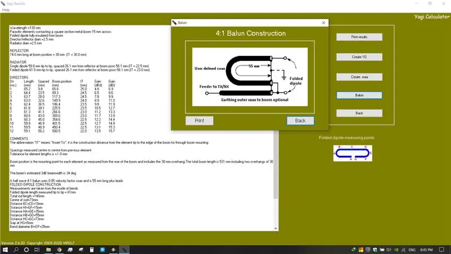Click the Create YO button
The width and height of the screenshot is (451, 254).
click(359, 57)
